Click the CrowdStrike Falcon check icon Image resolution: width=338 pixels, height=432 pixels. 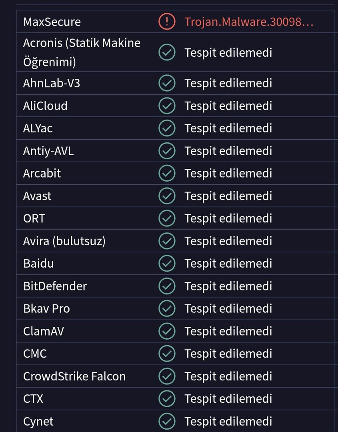click(x=167, y=376)
